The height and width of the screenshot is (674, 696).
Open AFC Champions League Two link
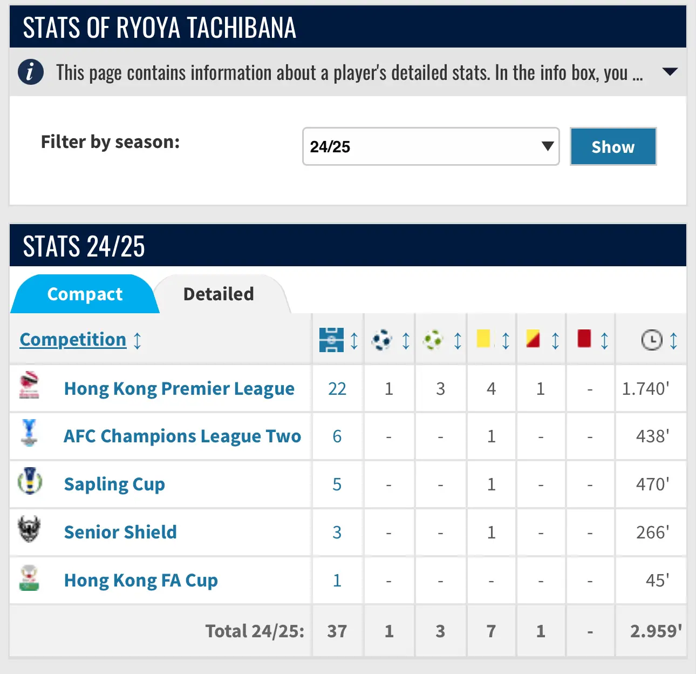coord(182,436)
